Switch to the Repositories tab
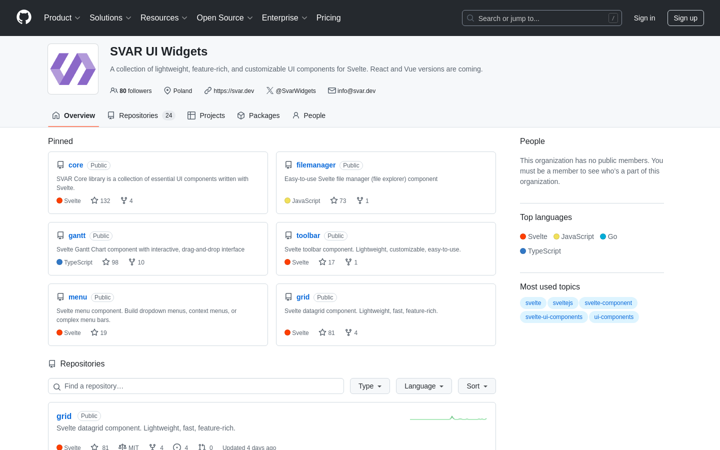Screen dimensions: 720x450 click(141, 115)
